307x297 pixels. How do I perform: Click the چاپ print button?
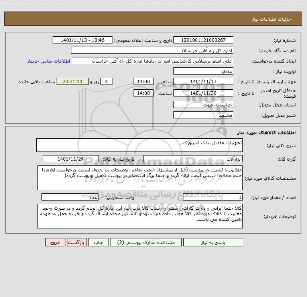(x=98, y=242)
